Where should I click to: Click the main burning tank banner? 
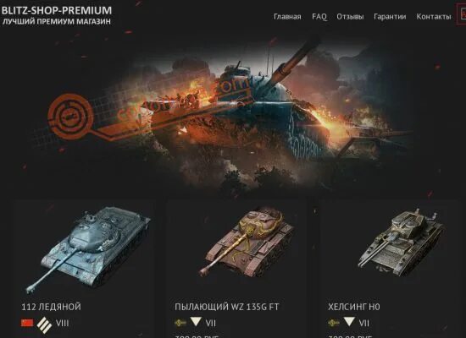[x=232, y=112]
